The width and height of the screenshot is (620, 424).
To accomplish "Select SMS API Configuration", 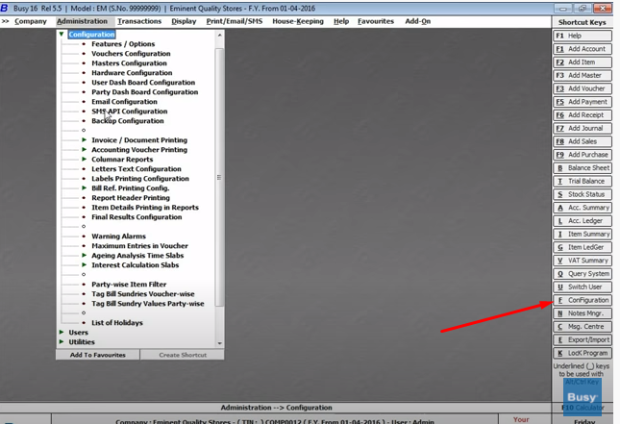I will 130,112.
